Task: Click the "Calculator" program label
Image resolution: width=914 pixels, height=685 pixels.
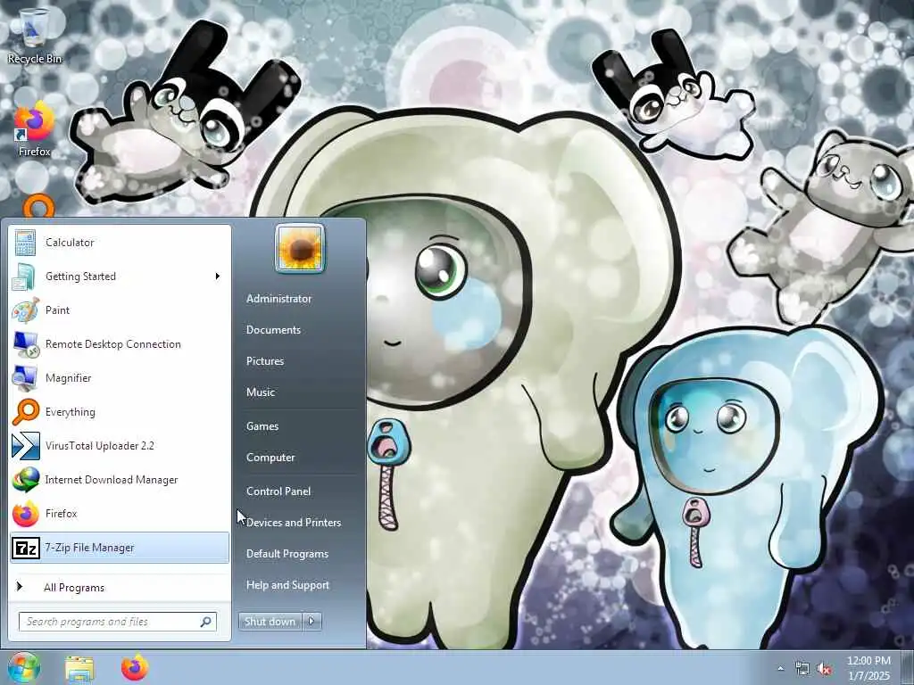Action: pos(70,243)
